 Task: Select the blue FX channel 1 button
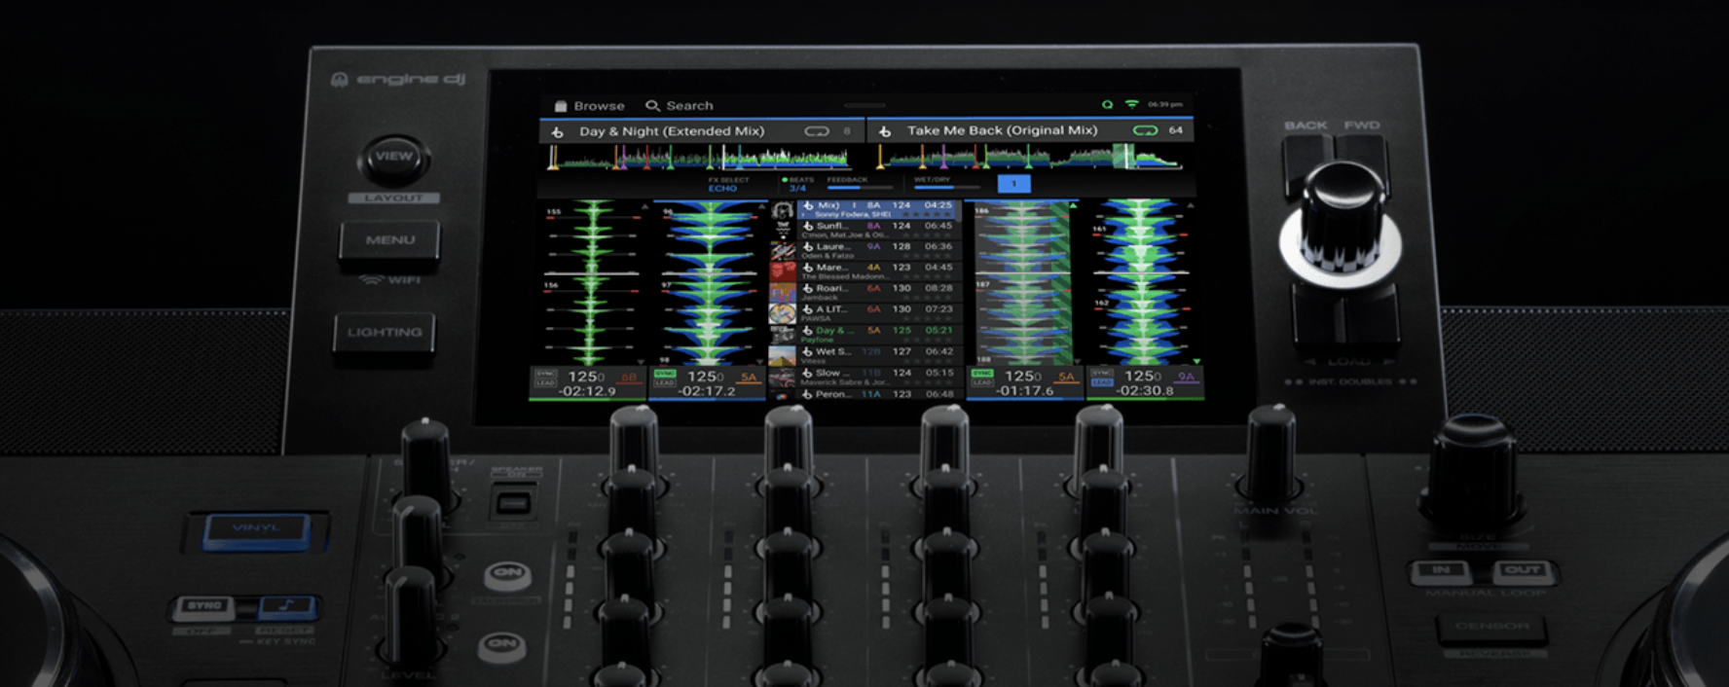(1013, 183)
